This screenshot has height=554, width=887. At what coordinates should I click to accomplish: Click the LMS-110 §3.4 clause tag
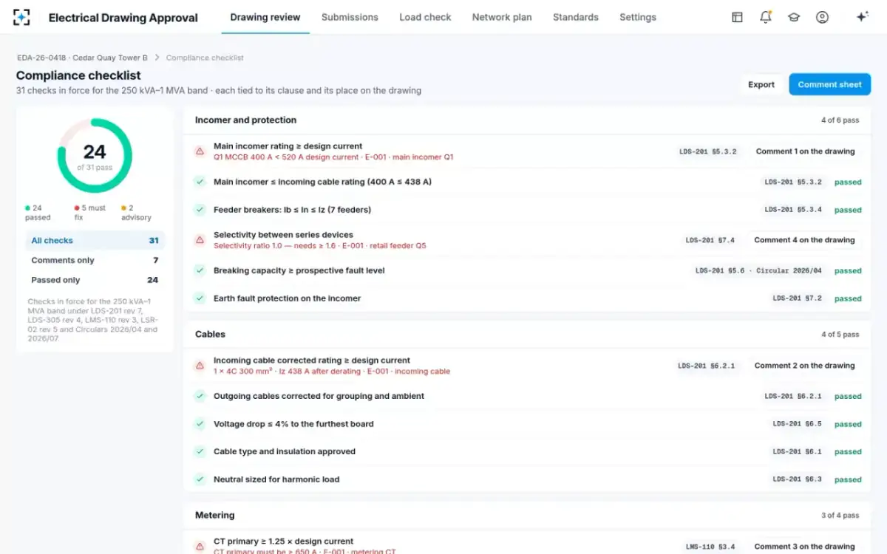(x=710, y=547)
